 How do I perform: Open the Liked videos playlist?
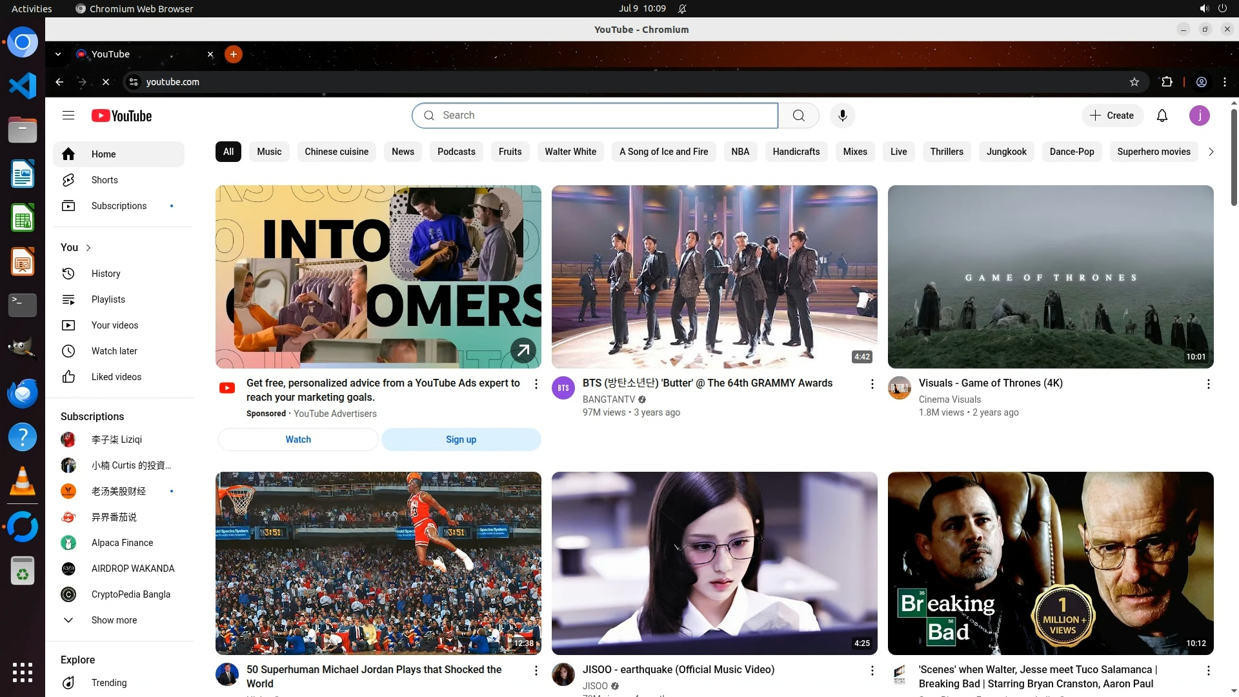tap(116, 377)
